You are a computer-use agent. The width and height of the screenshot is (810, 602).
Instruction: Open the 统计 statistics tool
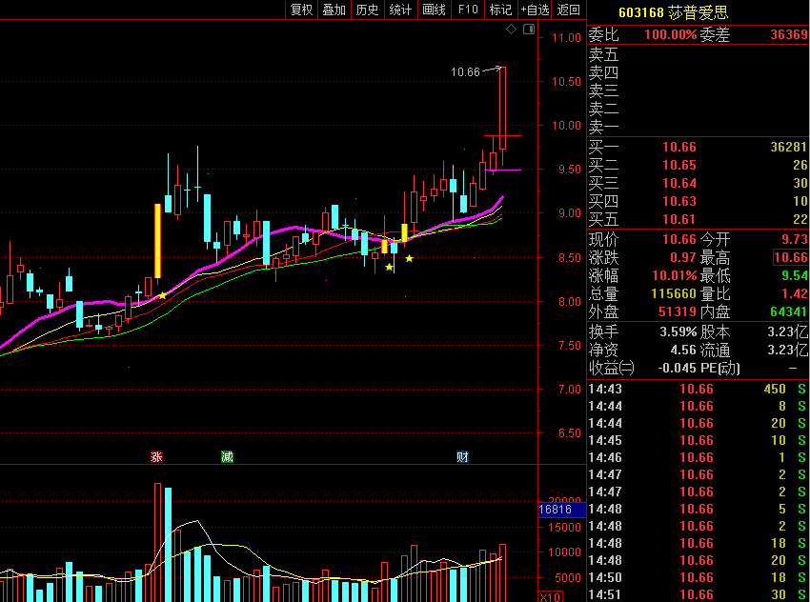tap(400, 10)
